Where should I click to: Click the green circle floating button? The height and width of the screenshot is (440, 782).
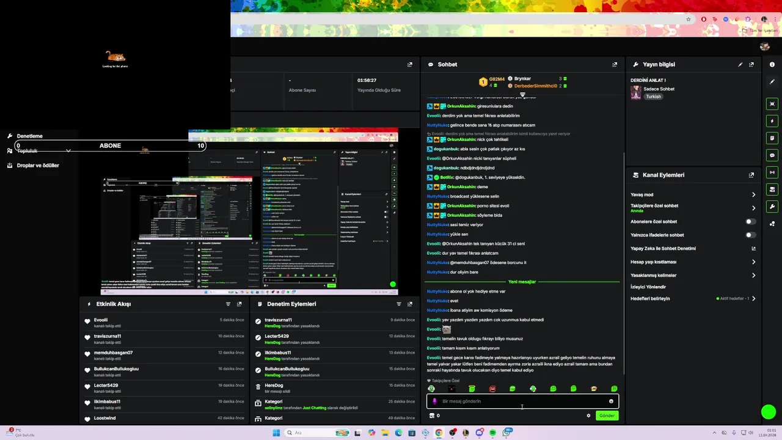(769, 413)
